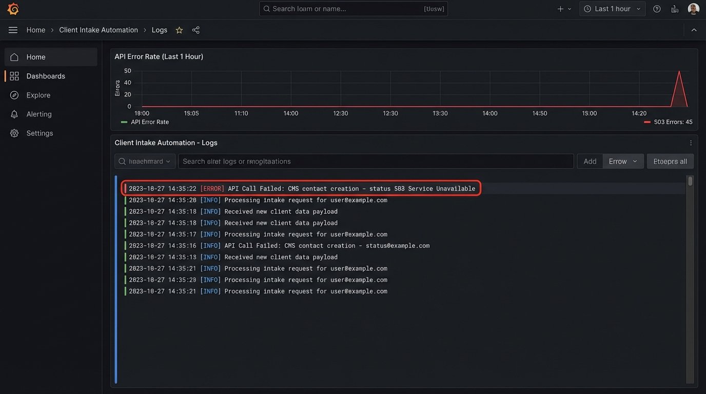The height and width of the screenshot is (394, 706).
Task: Open the help question mark icon
Action: pyautogui.click(x=657, y=9)
